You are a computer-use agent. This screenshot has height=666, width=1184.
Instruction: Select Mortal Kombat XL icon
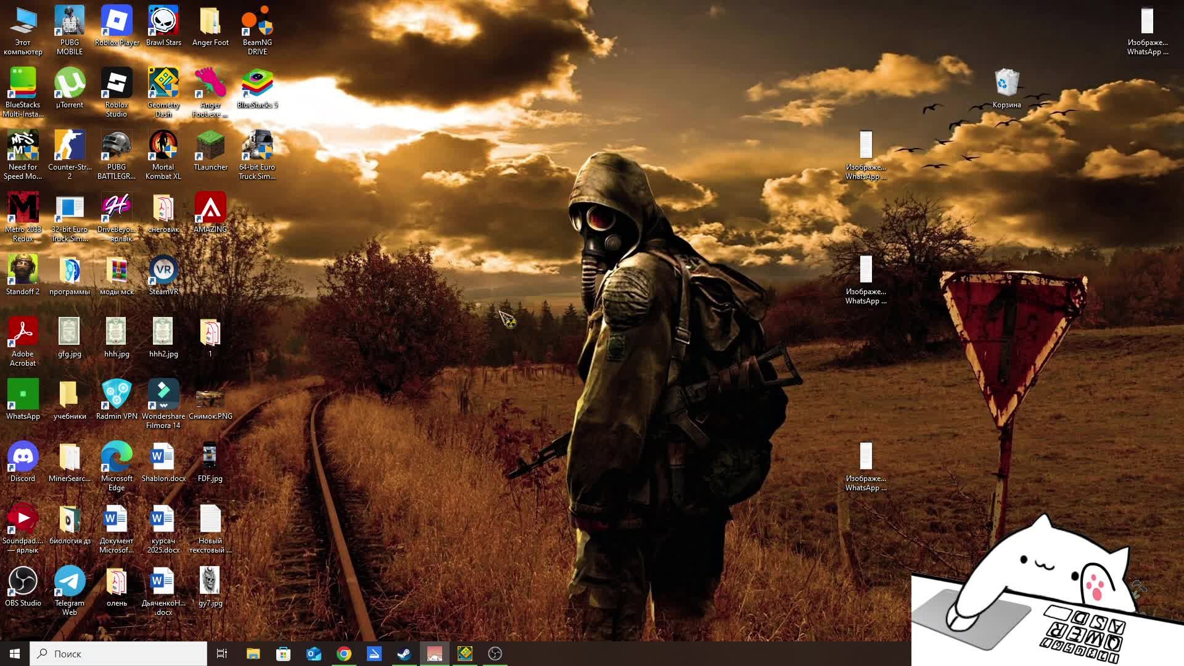pyautogui.click(x=163, y=155)
